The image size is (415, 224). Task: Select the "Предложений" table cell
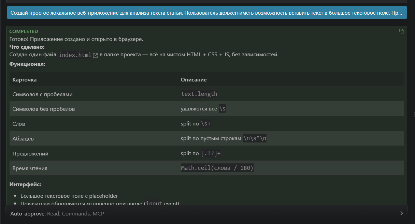[x=94, y=153]
